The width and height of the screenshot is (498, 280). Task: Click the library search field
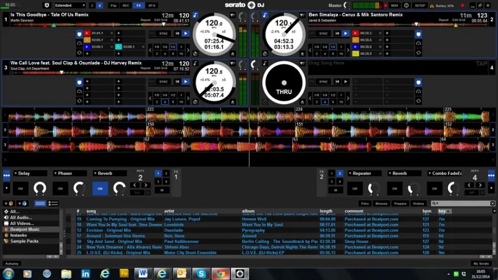pyautogui.click(x=463, y=204)
